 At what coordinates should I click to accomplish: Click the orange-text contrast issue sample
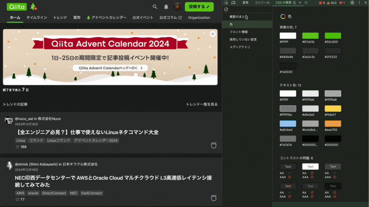click(x=288, y=186)
